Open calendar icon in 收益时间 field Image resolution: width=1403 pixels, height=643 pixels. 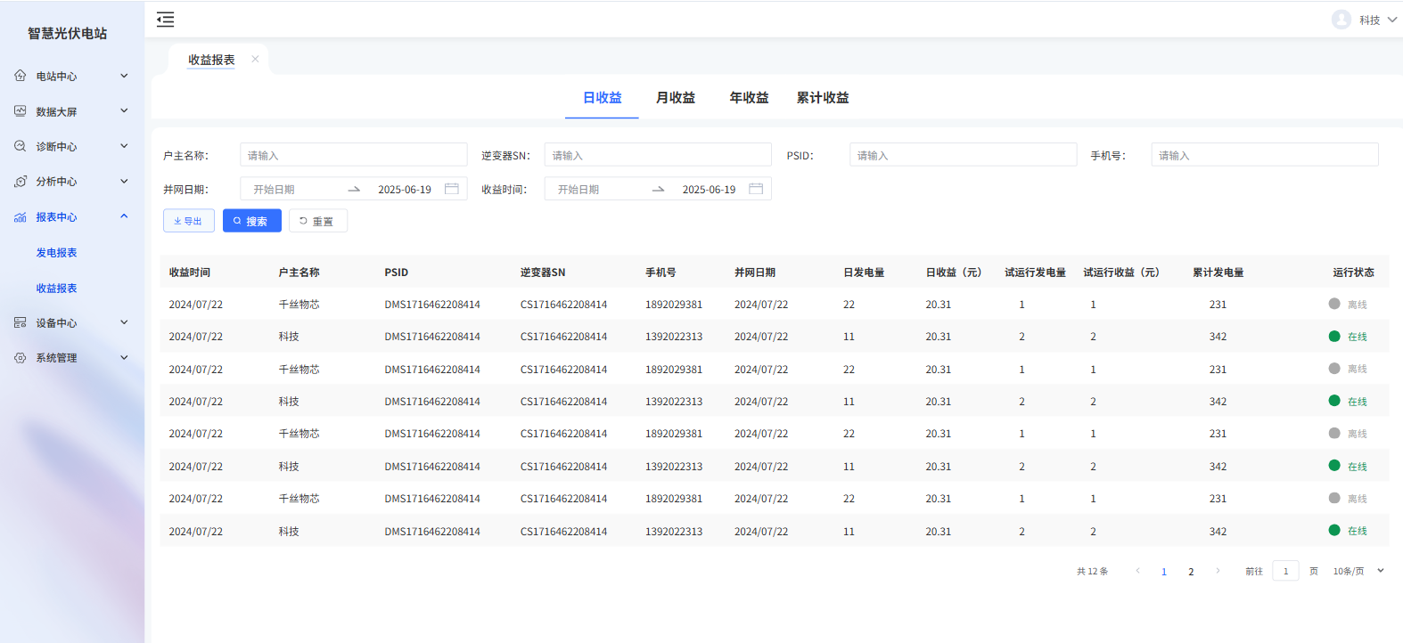756,189
